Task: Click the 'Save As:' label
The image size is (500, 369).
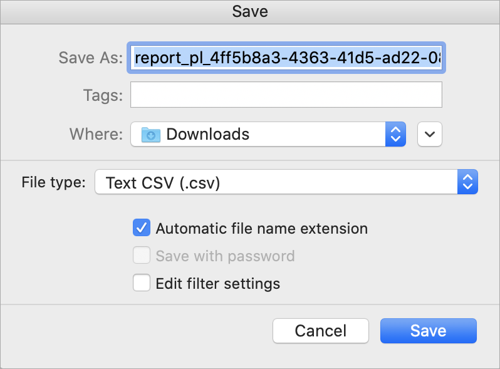Action: [91, 58]
